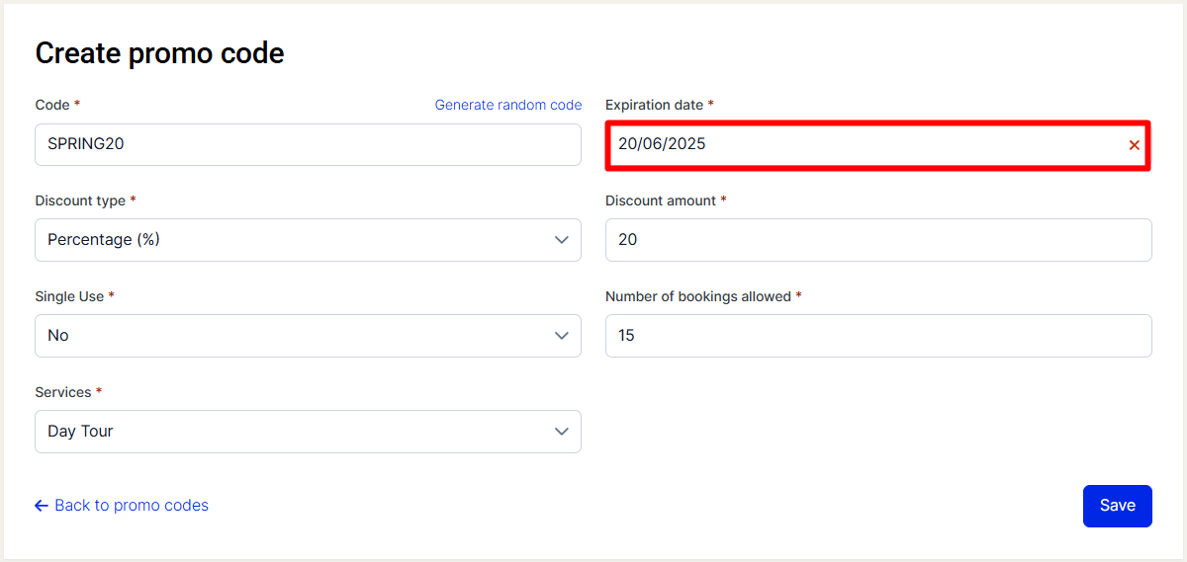Click the Number of bookings allowed field
The width and height of the screenshot is (1187, 562).
click(878, 336)
